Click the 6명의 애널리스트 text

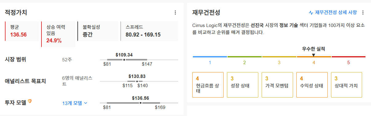77,81
